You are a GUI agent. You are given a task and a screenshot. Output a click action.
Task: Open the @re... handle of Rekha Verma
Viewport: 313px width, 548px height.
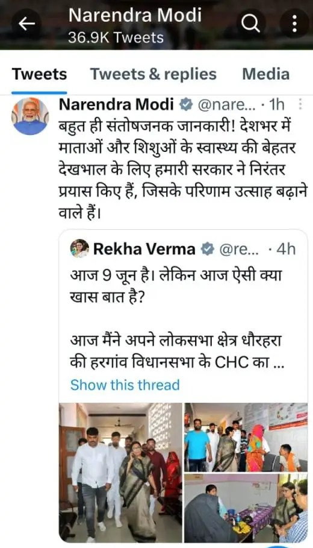tap(239, 250)
